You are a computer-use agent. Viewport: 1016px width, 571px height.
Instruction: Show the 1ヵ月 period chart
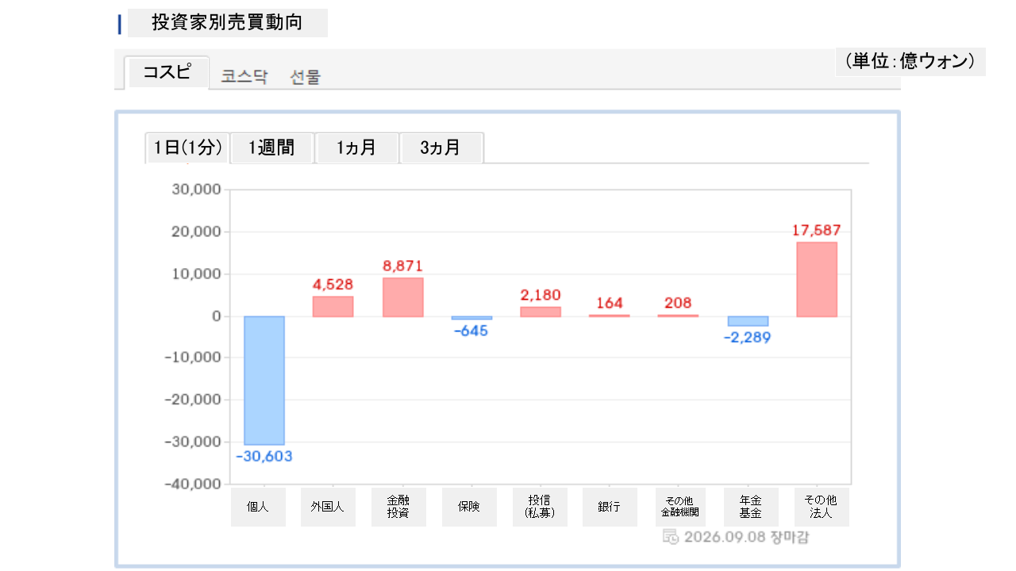pyautogui.click(x=357, y=148)
